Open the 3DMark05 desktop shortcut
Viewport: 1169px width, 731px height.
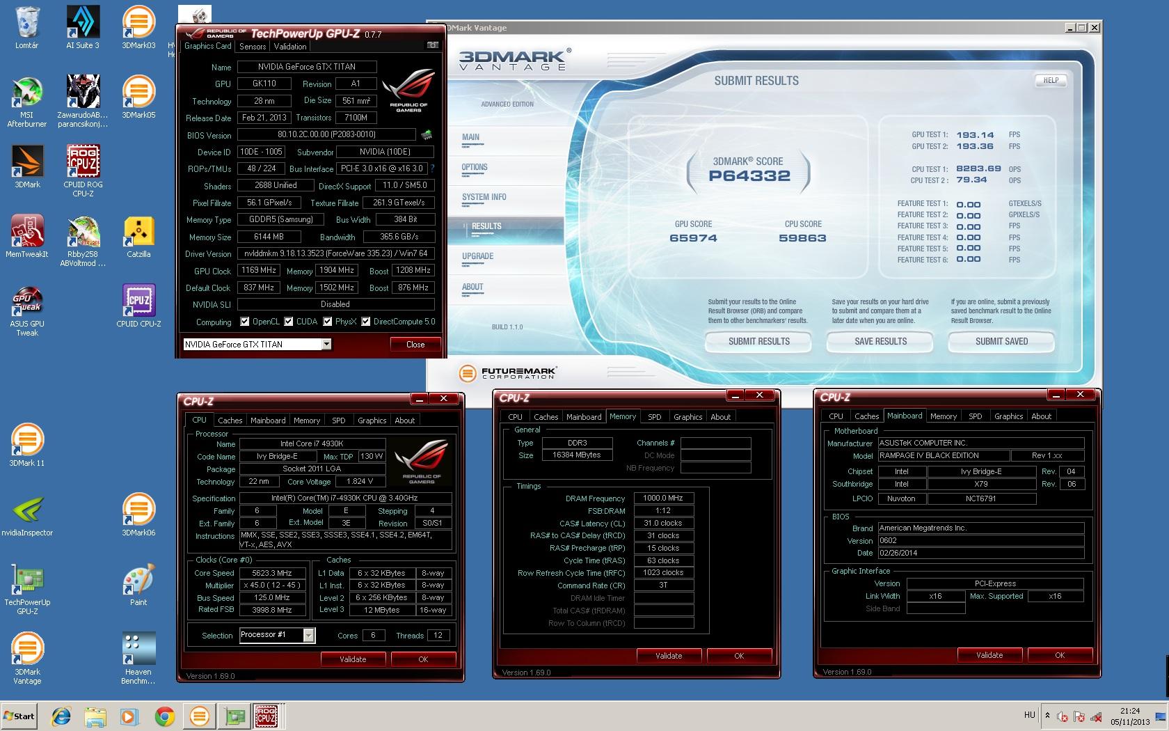(x=138, y=97)
